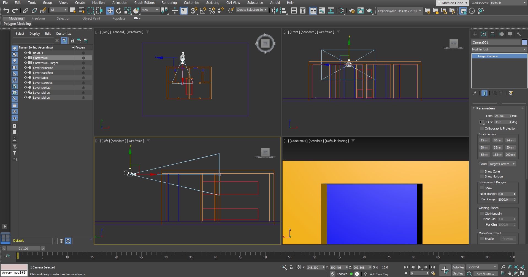The width and height of the screenshot is (528, 277).
Task: Activate the Select and Rotate tool
Action: point(119,11)
